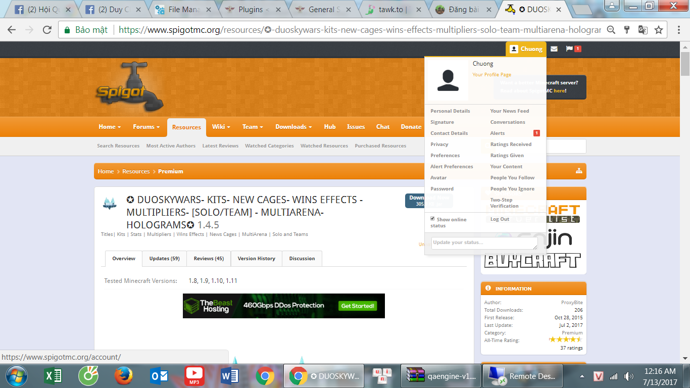Image resolution: width=690 pixels, height=388 pixels.
Task: Open the alerts flag icon
Action: point(570,49)
